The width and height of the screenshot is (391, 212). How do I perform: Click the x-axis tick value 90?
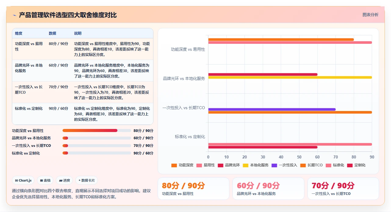[x=372, y=157]
